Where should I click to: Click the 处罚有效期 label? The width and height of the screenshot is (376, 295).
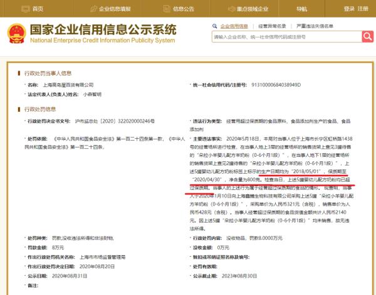click(x=205, y=266)
